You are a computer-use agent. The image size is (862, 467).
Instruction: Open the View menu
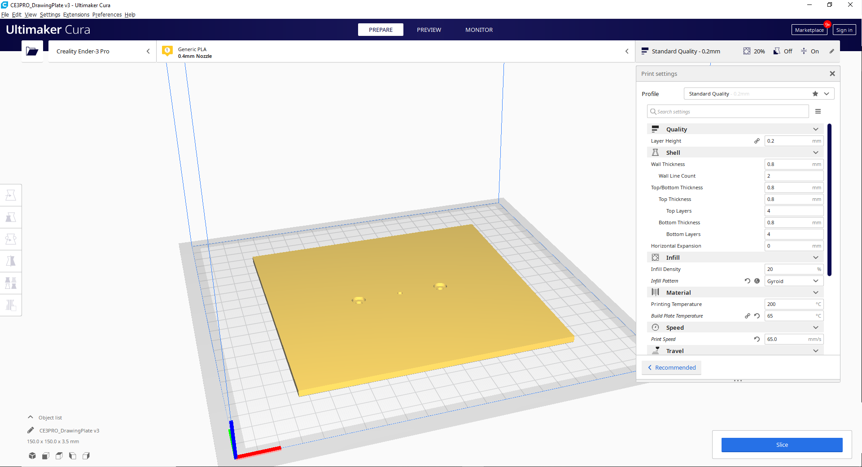click(x=31, y=14)
